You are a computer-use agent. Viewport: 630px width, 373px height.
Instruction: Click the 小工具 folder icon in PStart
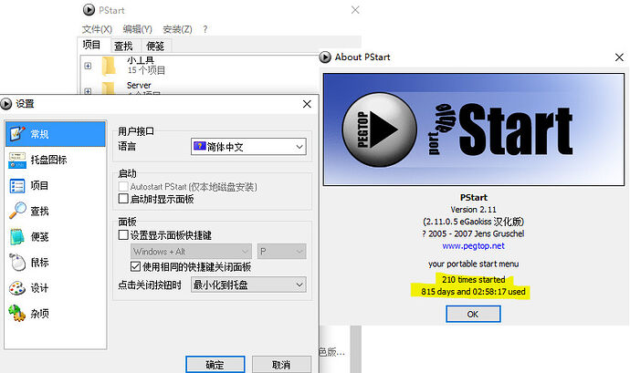109,66
